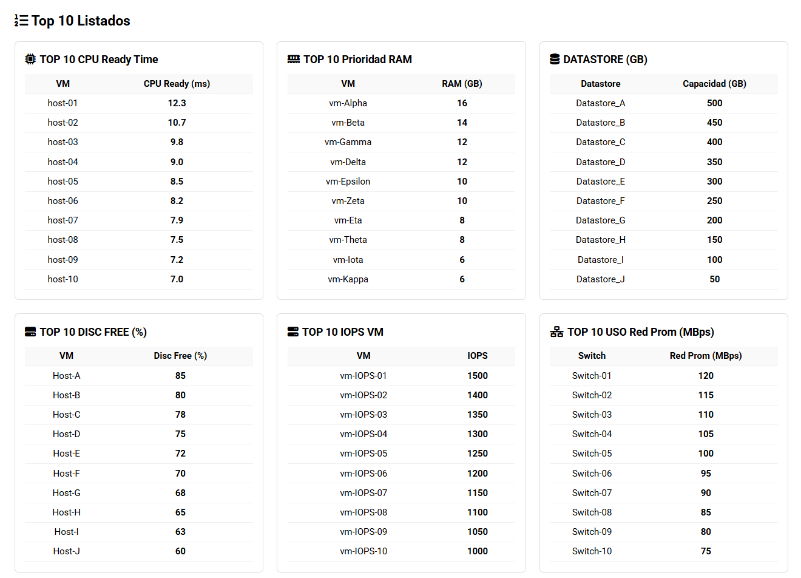Screen dimensions: 801x578
Task: Select the RAM (GB) column header
Action: coord(462,84)
